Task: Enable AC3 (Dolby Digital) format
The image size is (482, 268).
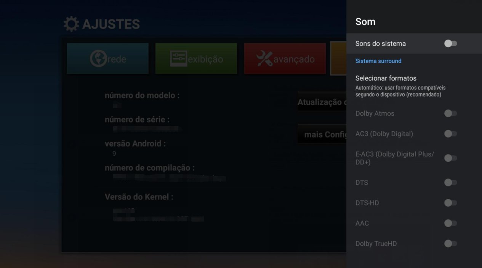Action: pyautogui.click(x=450, y=134)
